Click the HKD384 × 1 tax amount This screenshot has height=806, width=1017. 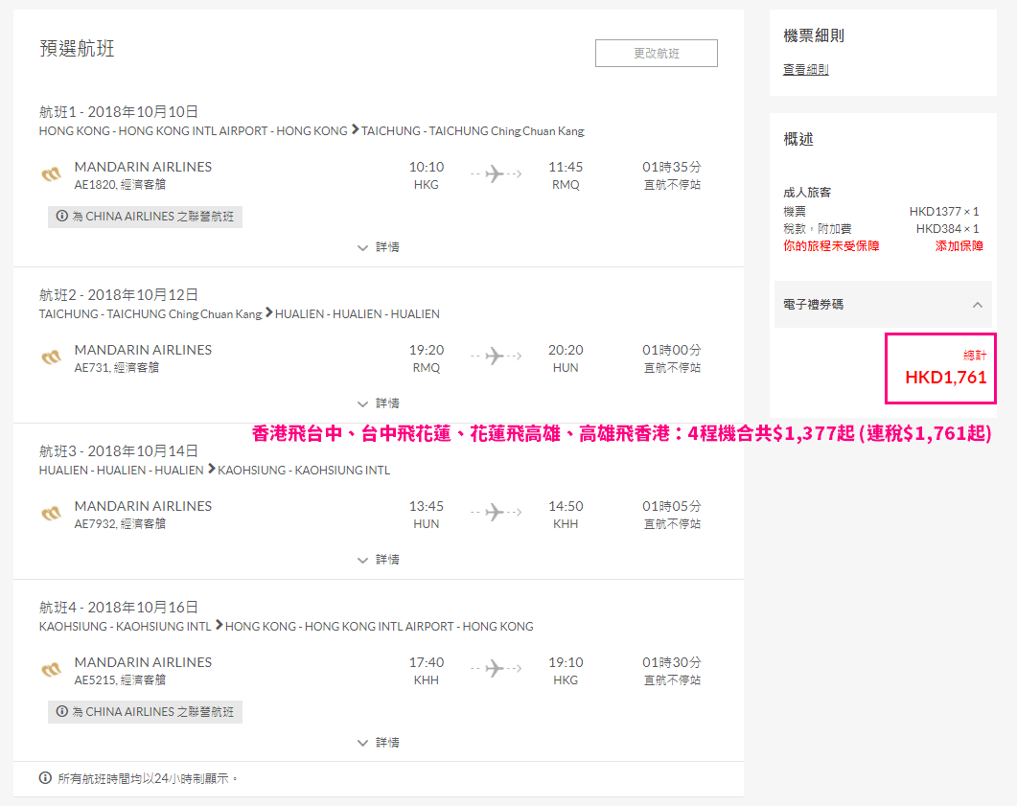947,229
